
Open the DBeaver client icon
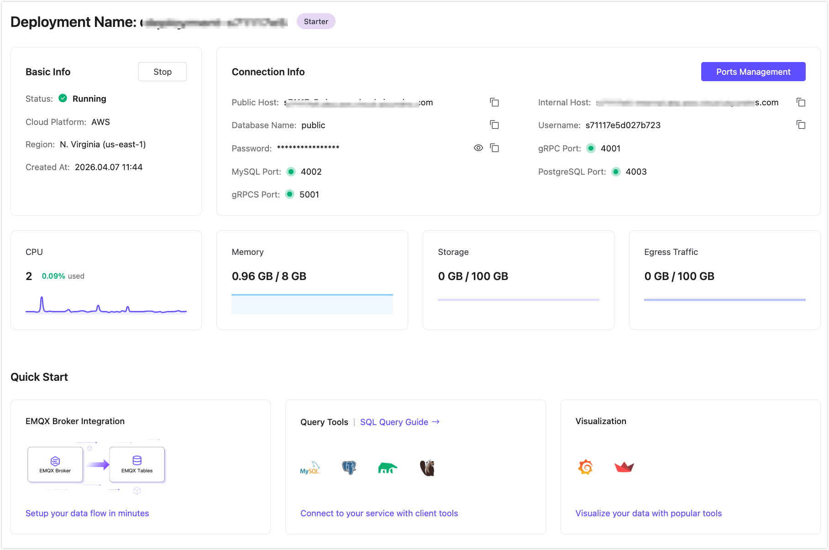click(x=427, y=467)
